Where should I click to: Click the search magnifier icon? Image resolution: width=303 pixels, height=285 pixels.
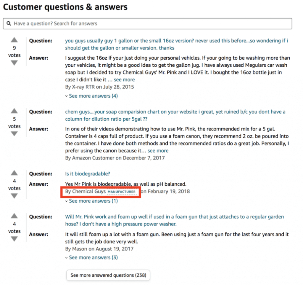(x=9, y=24)
